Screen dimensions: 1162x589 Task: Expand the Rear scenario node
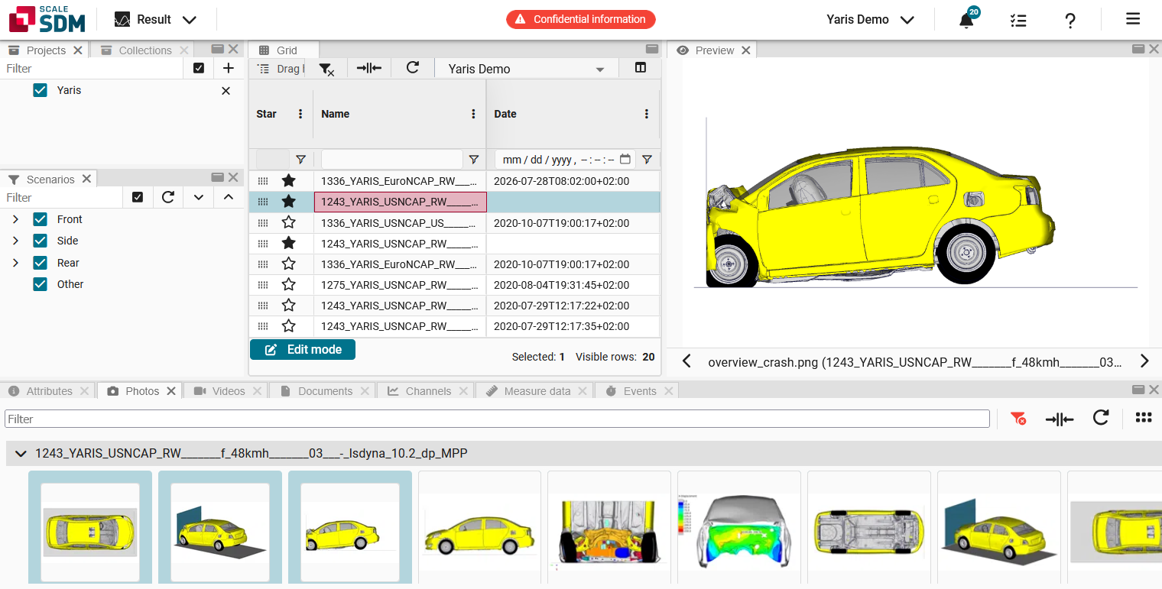15,263
